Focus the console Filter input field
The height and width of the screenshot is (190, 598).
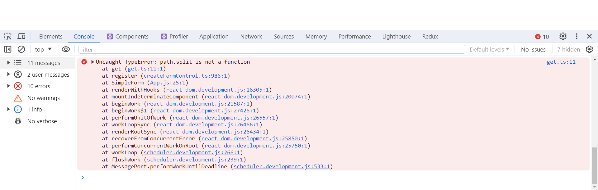tap(272, 49)
